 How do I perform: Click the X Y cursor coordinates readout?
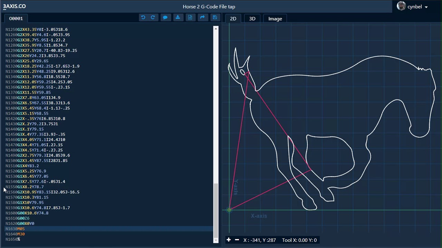260,240
